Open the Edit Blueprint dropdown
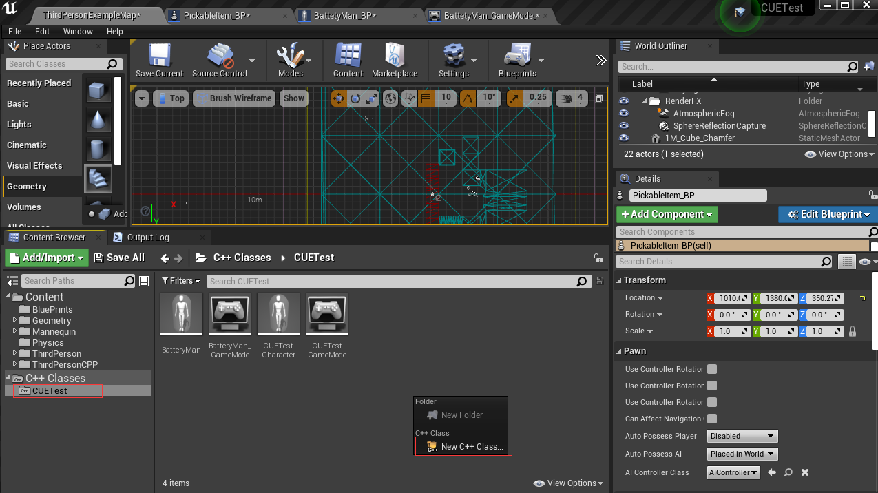Screen dimensions: 878x493 [x=828, y=214]
